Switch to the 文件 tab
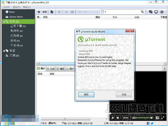Screen dimensions: 168x126 tap(51, 69)
